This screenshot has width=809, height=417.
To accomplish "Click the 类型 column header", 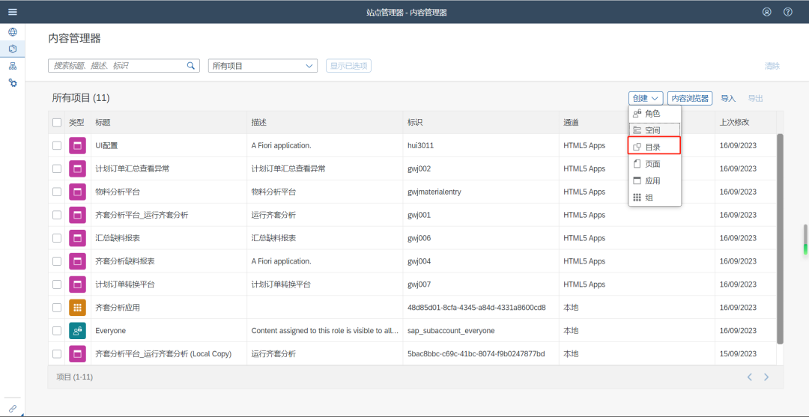I will click(76, 123).
